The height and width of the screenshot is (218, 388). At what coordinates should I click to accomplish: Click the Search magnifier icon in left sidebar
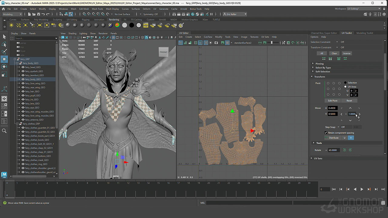point(4,131)
